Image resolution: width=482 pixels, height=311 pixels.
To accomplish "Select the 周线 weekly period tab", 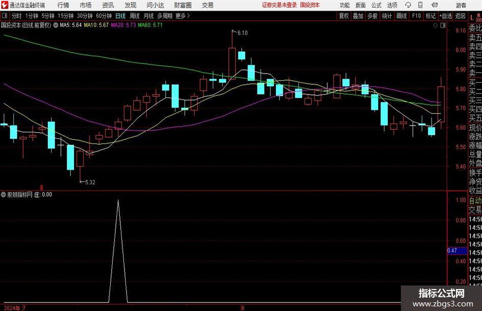I will [x=135, y=16].
